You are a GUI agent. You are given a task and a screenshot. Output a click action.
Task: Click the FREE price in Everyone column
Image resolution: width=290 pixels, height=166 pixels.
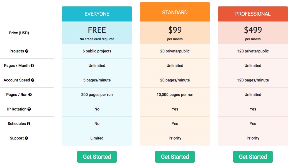[97, 30]
